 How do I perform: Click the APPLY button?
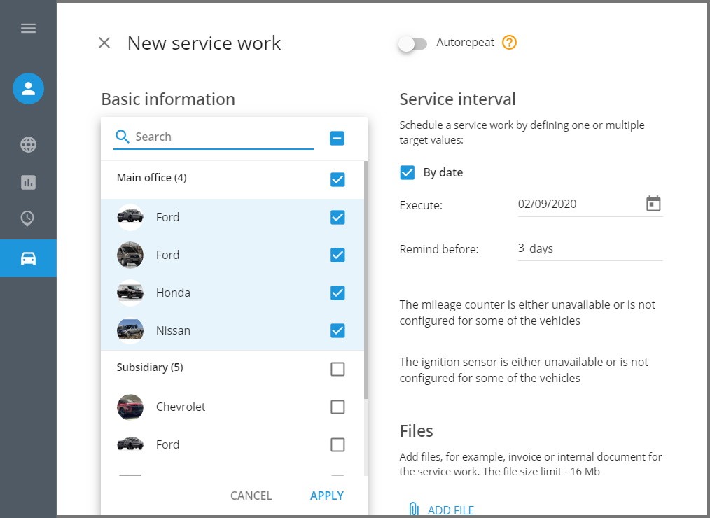point(327,496)
